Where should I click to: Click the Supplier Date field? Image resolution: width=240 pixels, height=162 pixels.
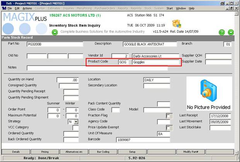218,62
